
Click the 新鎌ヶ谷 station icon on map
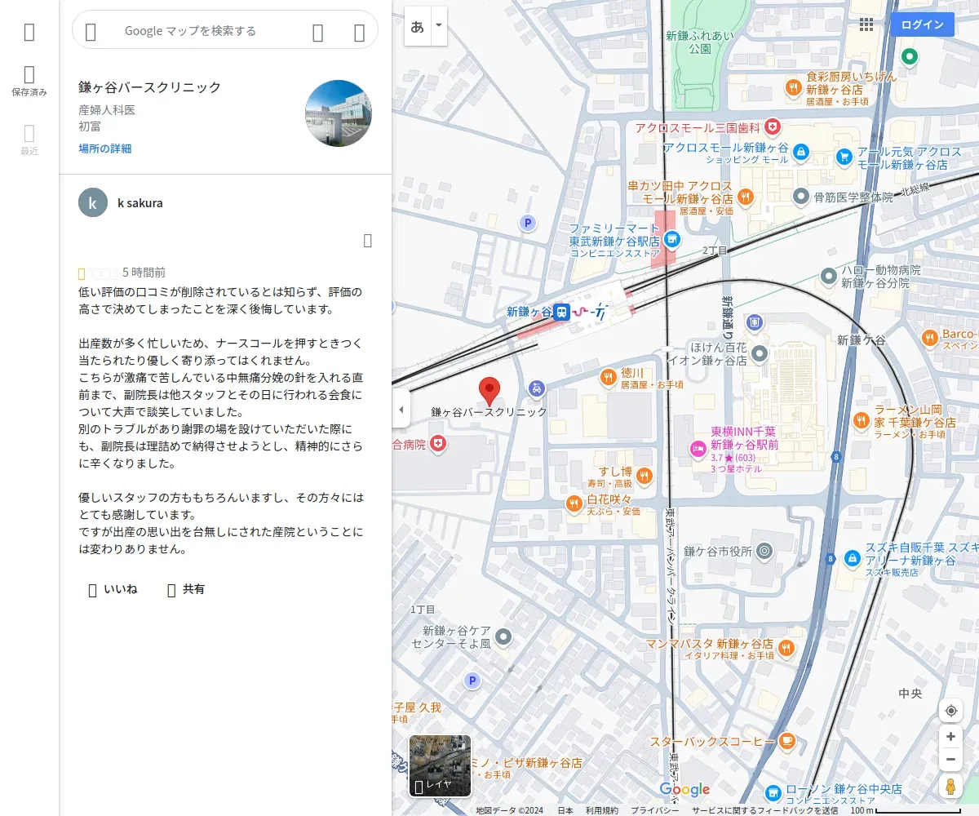click(x=561, y=312)
